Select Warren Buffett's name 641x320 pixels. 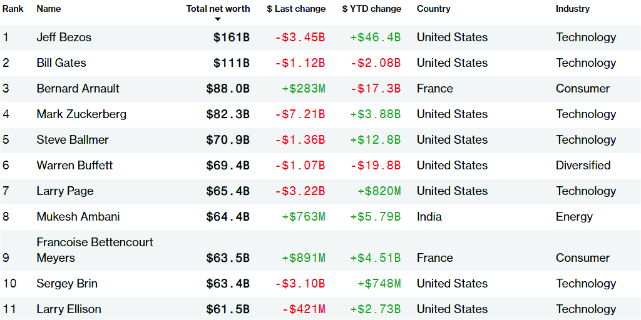pos(74,166)
